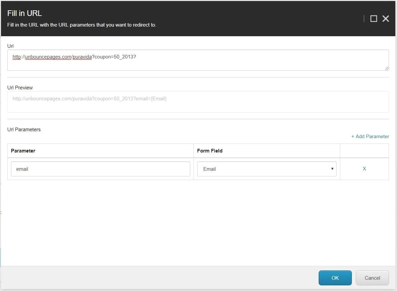Click the Url Preview field
Viewport: 397px width, 291px height.
198,102
